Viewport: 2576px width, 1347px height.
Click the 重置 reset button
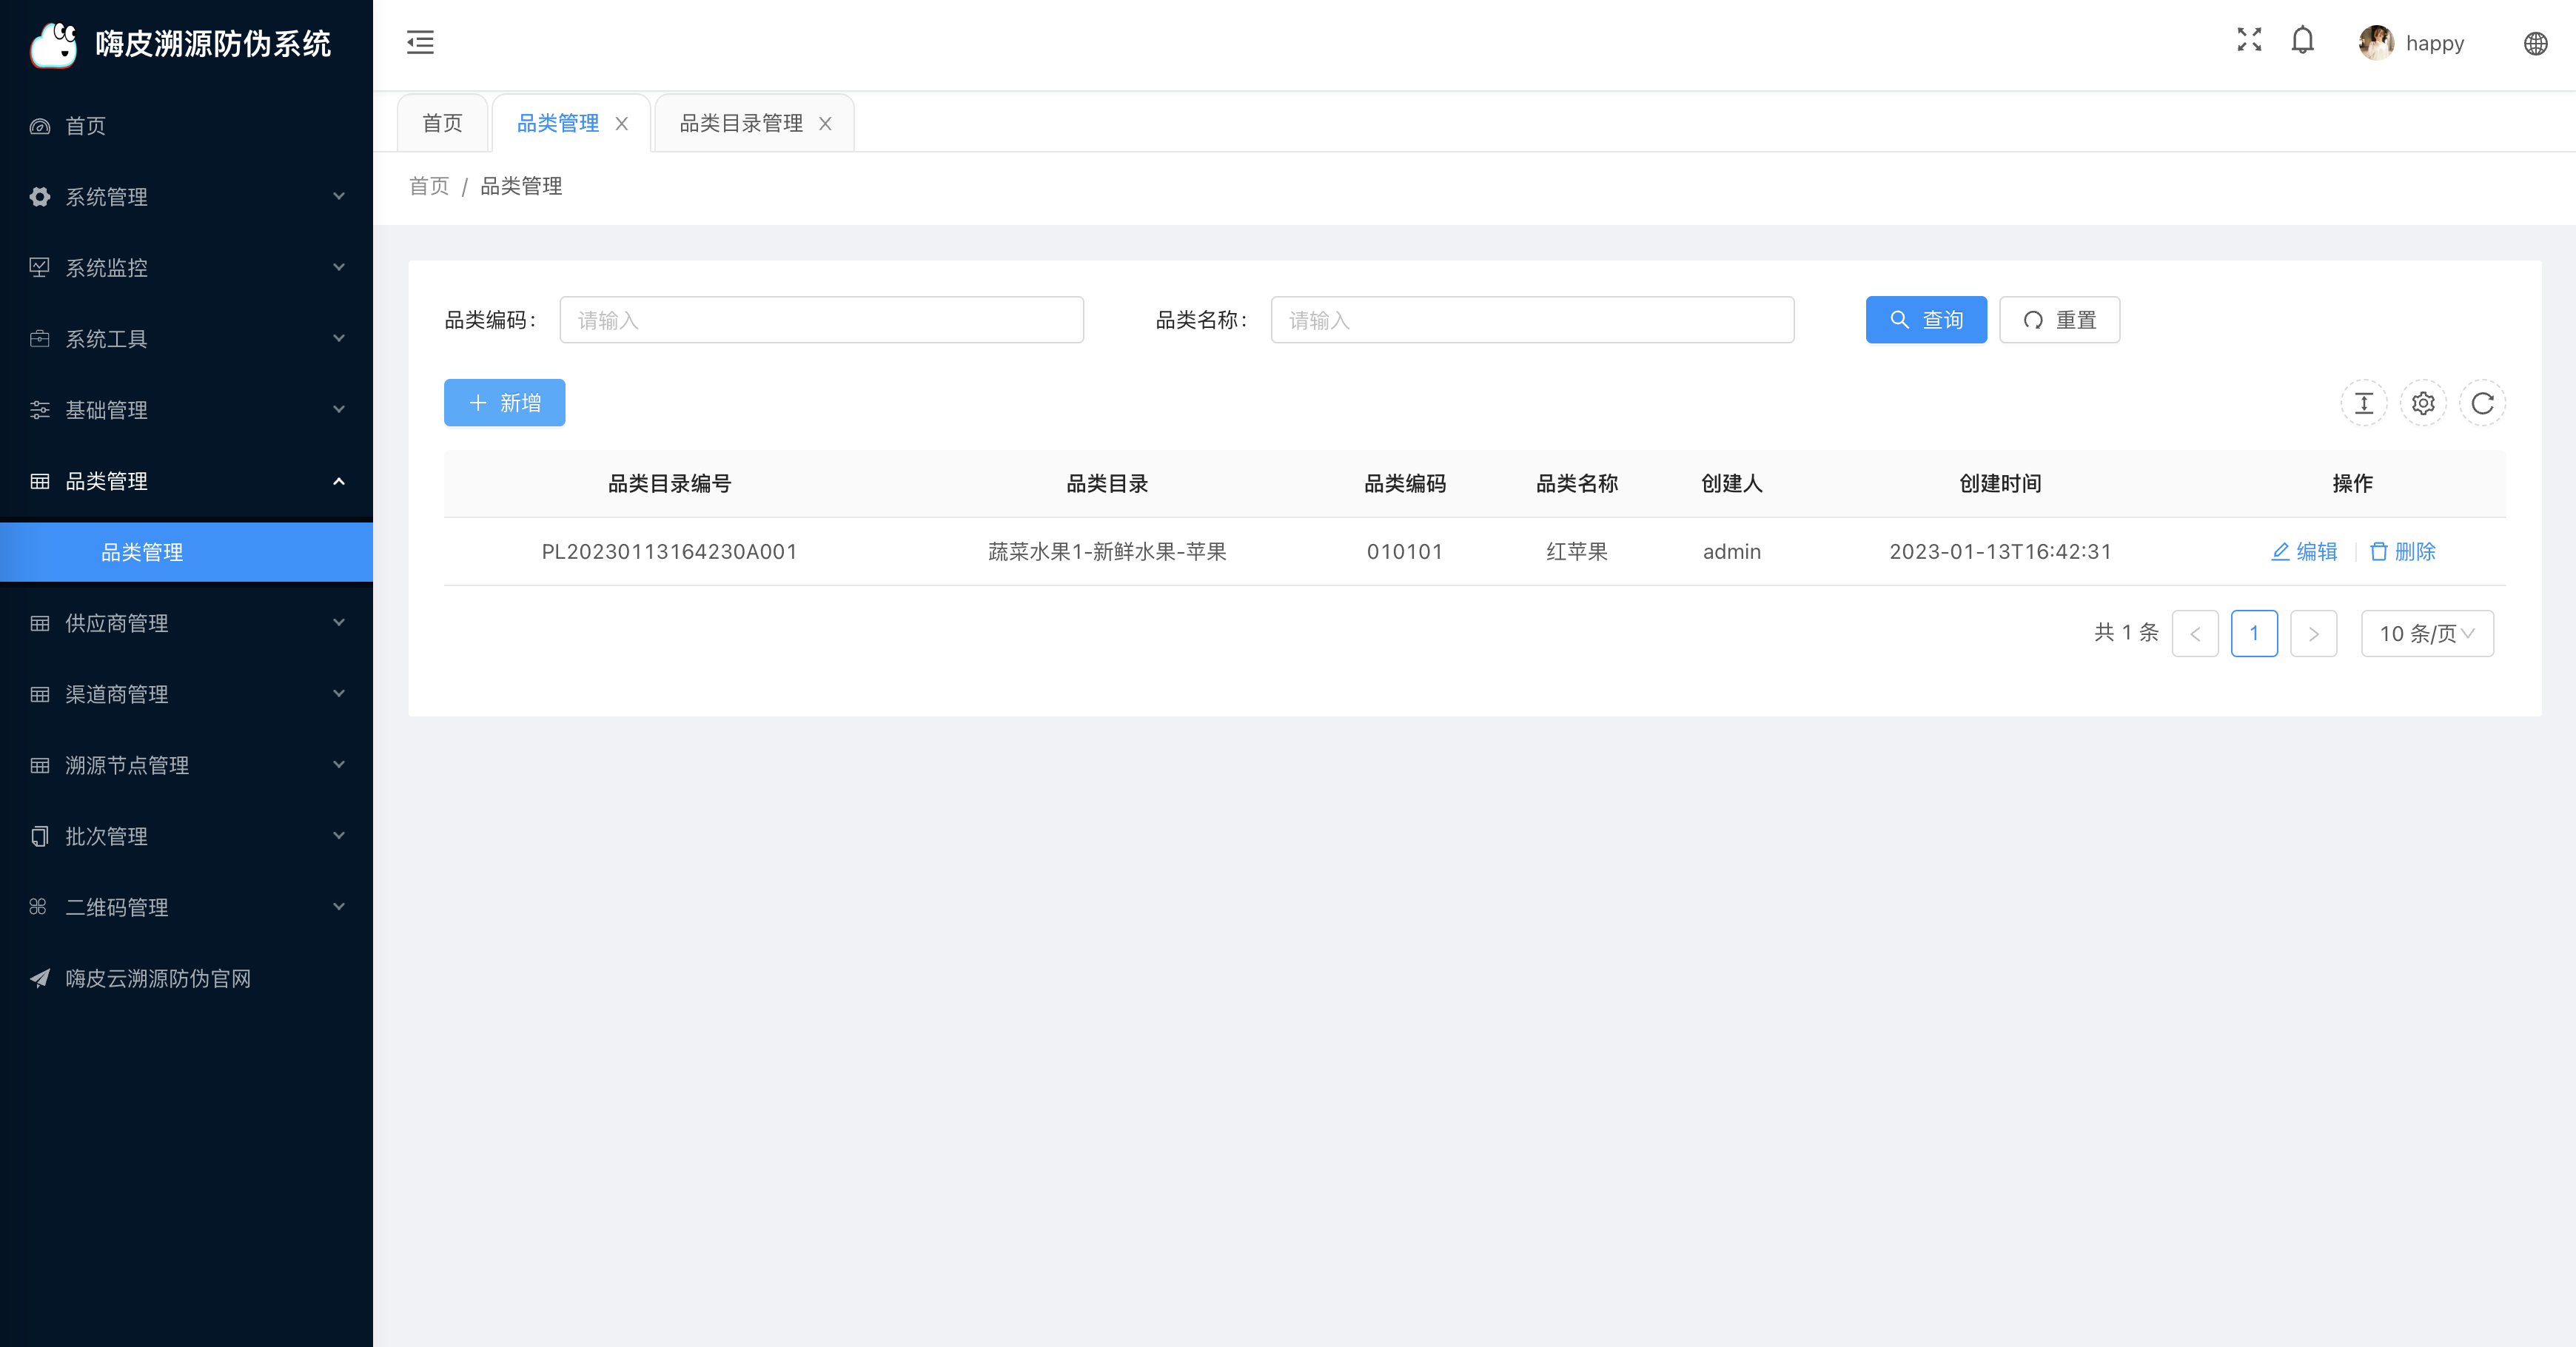[x=2059, y=320]
